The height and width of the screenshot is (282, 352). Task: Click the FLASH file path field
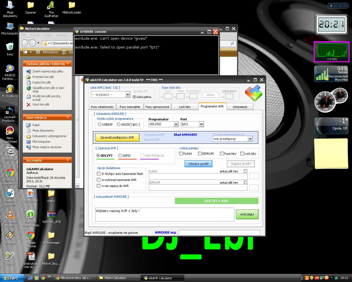click(x=198, y=176)
